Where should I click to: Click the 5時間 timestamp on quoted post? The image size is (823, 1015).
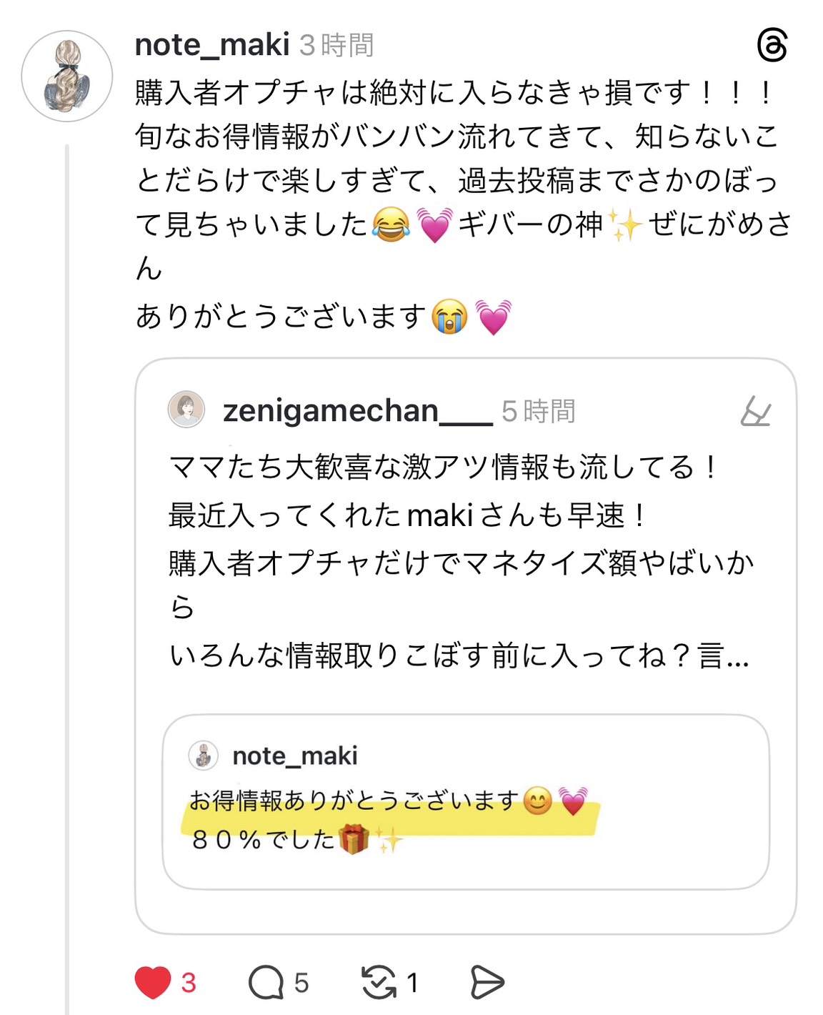pyautogui.click(x=539, y=412)
